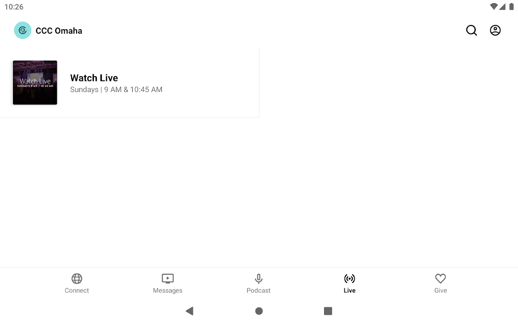This screenshot has height=324, width=518.
Task: Open recent apps via the square button
Action: 328,311
